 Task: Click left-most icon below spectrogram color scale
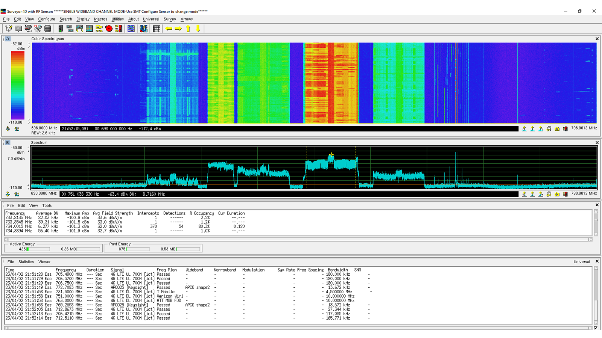click(x=8, y=129)
